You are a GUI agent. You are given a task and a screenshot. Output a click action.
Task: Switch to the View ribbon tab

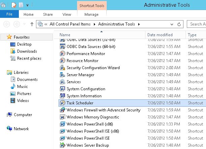pos(67,14)
